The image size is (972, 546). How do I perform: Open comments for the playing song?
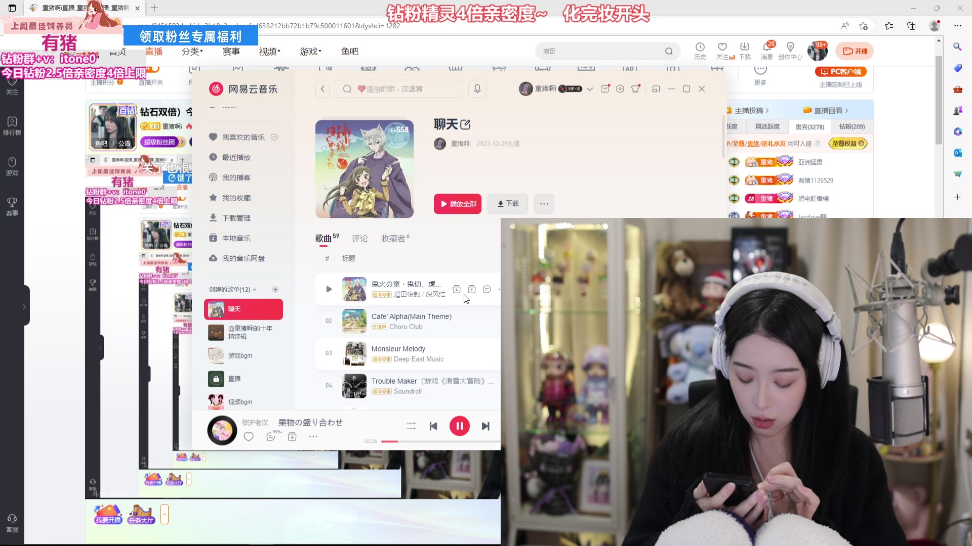[271, 437]
